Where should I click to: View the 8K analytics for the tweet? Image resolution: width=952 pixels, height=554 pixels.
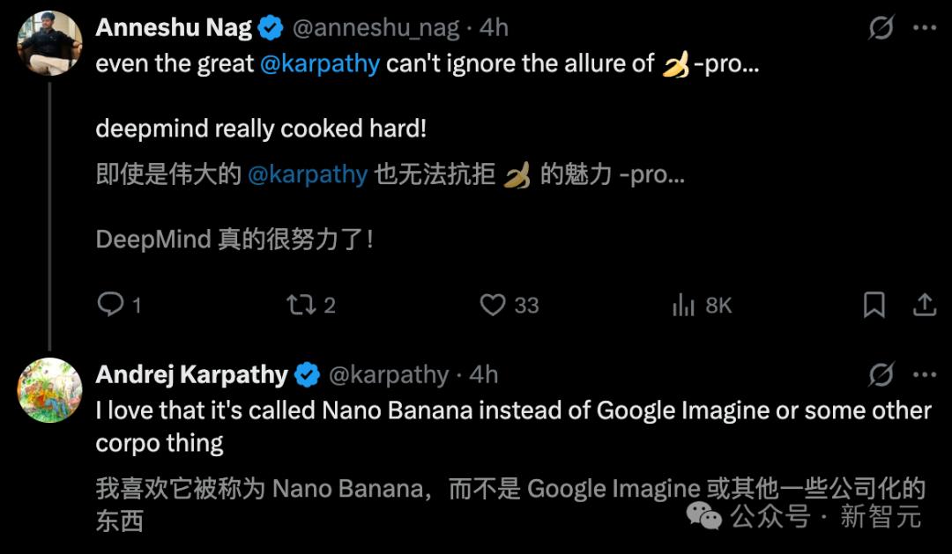click(x=696, y=304)
